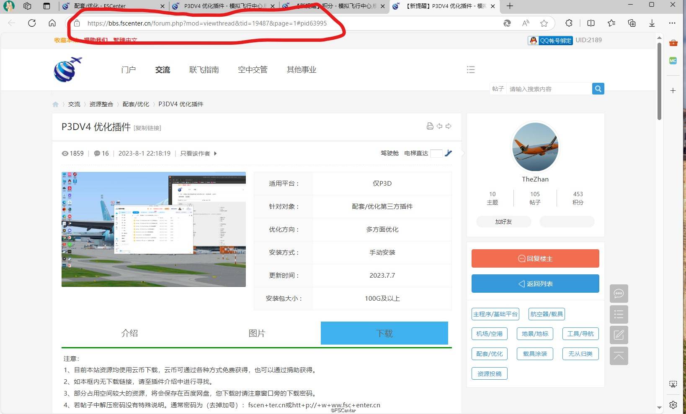Click breadcrumb 资源整合 link

pos(101,104)
